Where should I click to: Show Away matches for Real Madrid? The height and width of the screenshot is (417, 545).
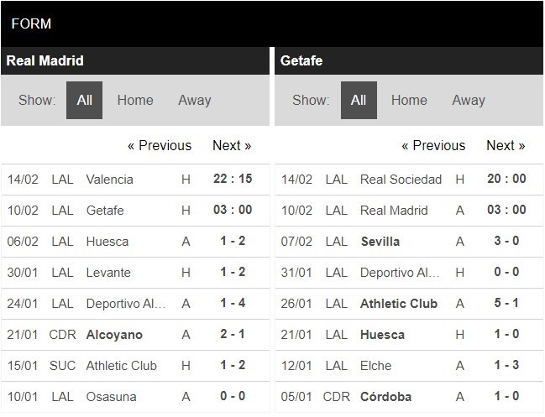pyautogui.click(x=194, y=101)
